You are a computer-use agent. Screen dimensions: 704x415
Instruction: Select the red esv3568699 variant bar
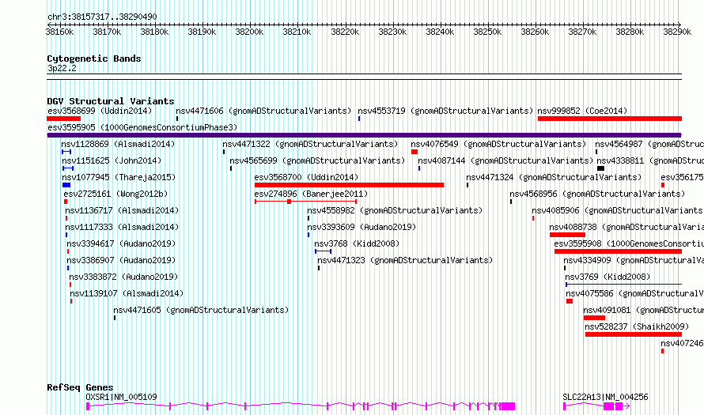(x=64, y=119)
